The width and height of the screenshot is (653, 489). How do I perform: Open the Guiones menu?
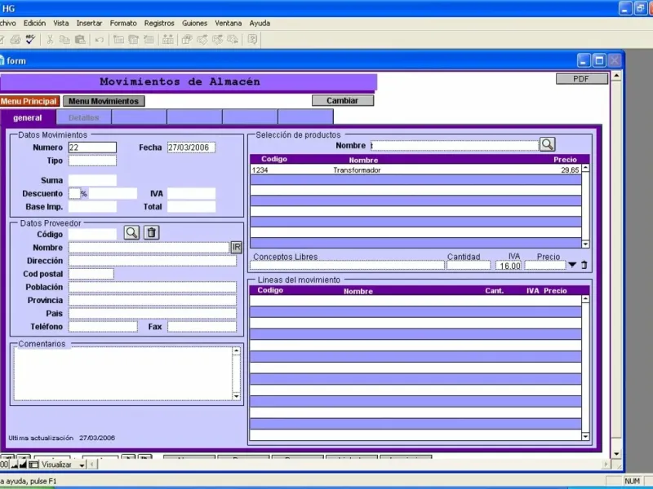tap(194, 24)
